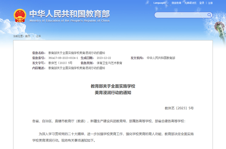This screenshot has height=149, width=226.
Task: Click index number 360A17-08-2023-0024-1
Action: (x=63, y=58)
